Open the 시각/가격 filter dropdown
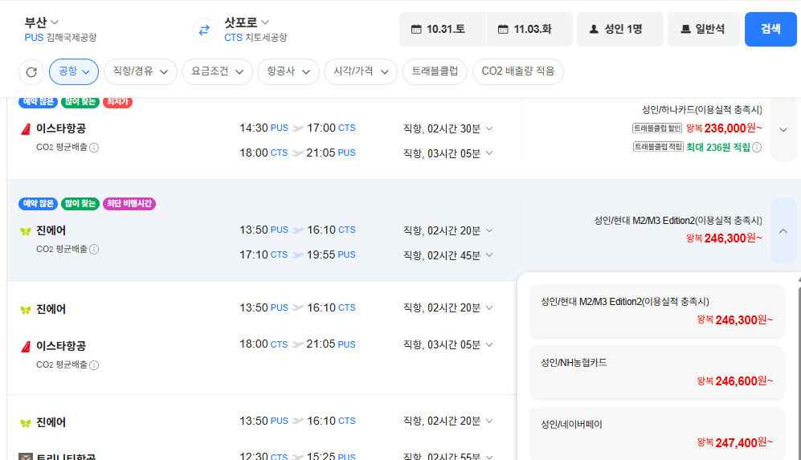 (x=361, y=71)
